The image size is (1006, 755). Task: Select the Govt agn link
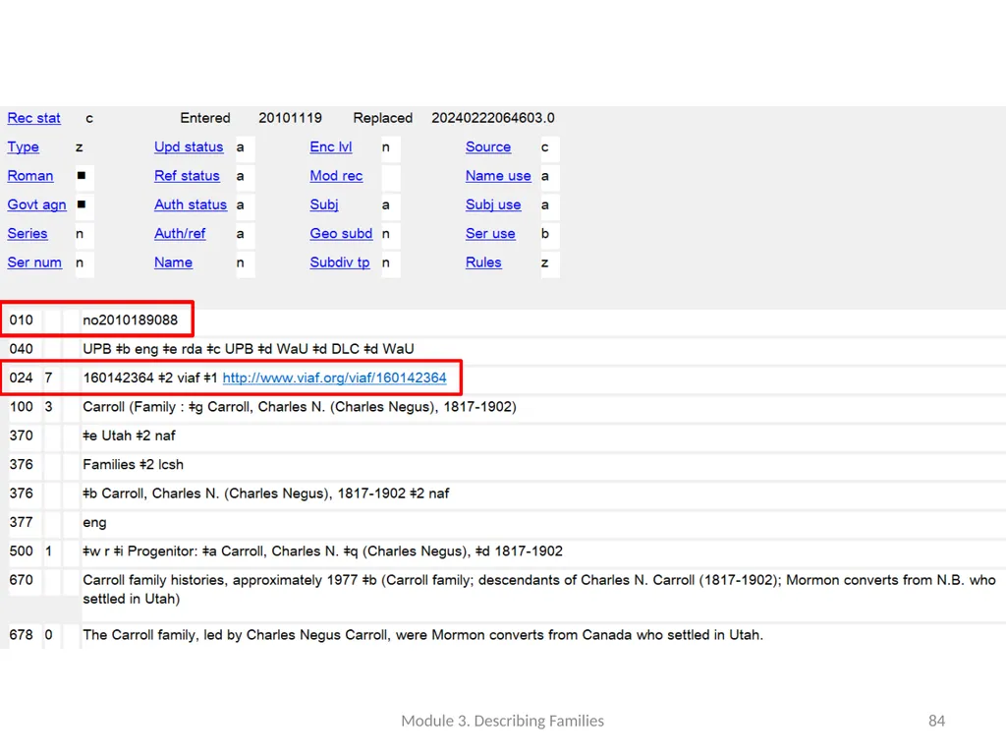point(36,204)
